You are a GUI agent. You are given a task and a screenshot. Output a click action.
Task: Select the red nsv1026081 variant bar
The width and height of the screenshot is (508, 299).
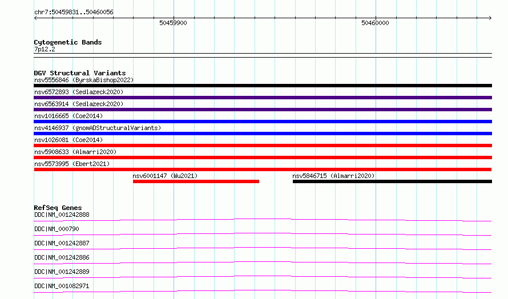[263, 146]
